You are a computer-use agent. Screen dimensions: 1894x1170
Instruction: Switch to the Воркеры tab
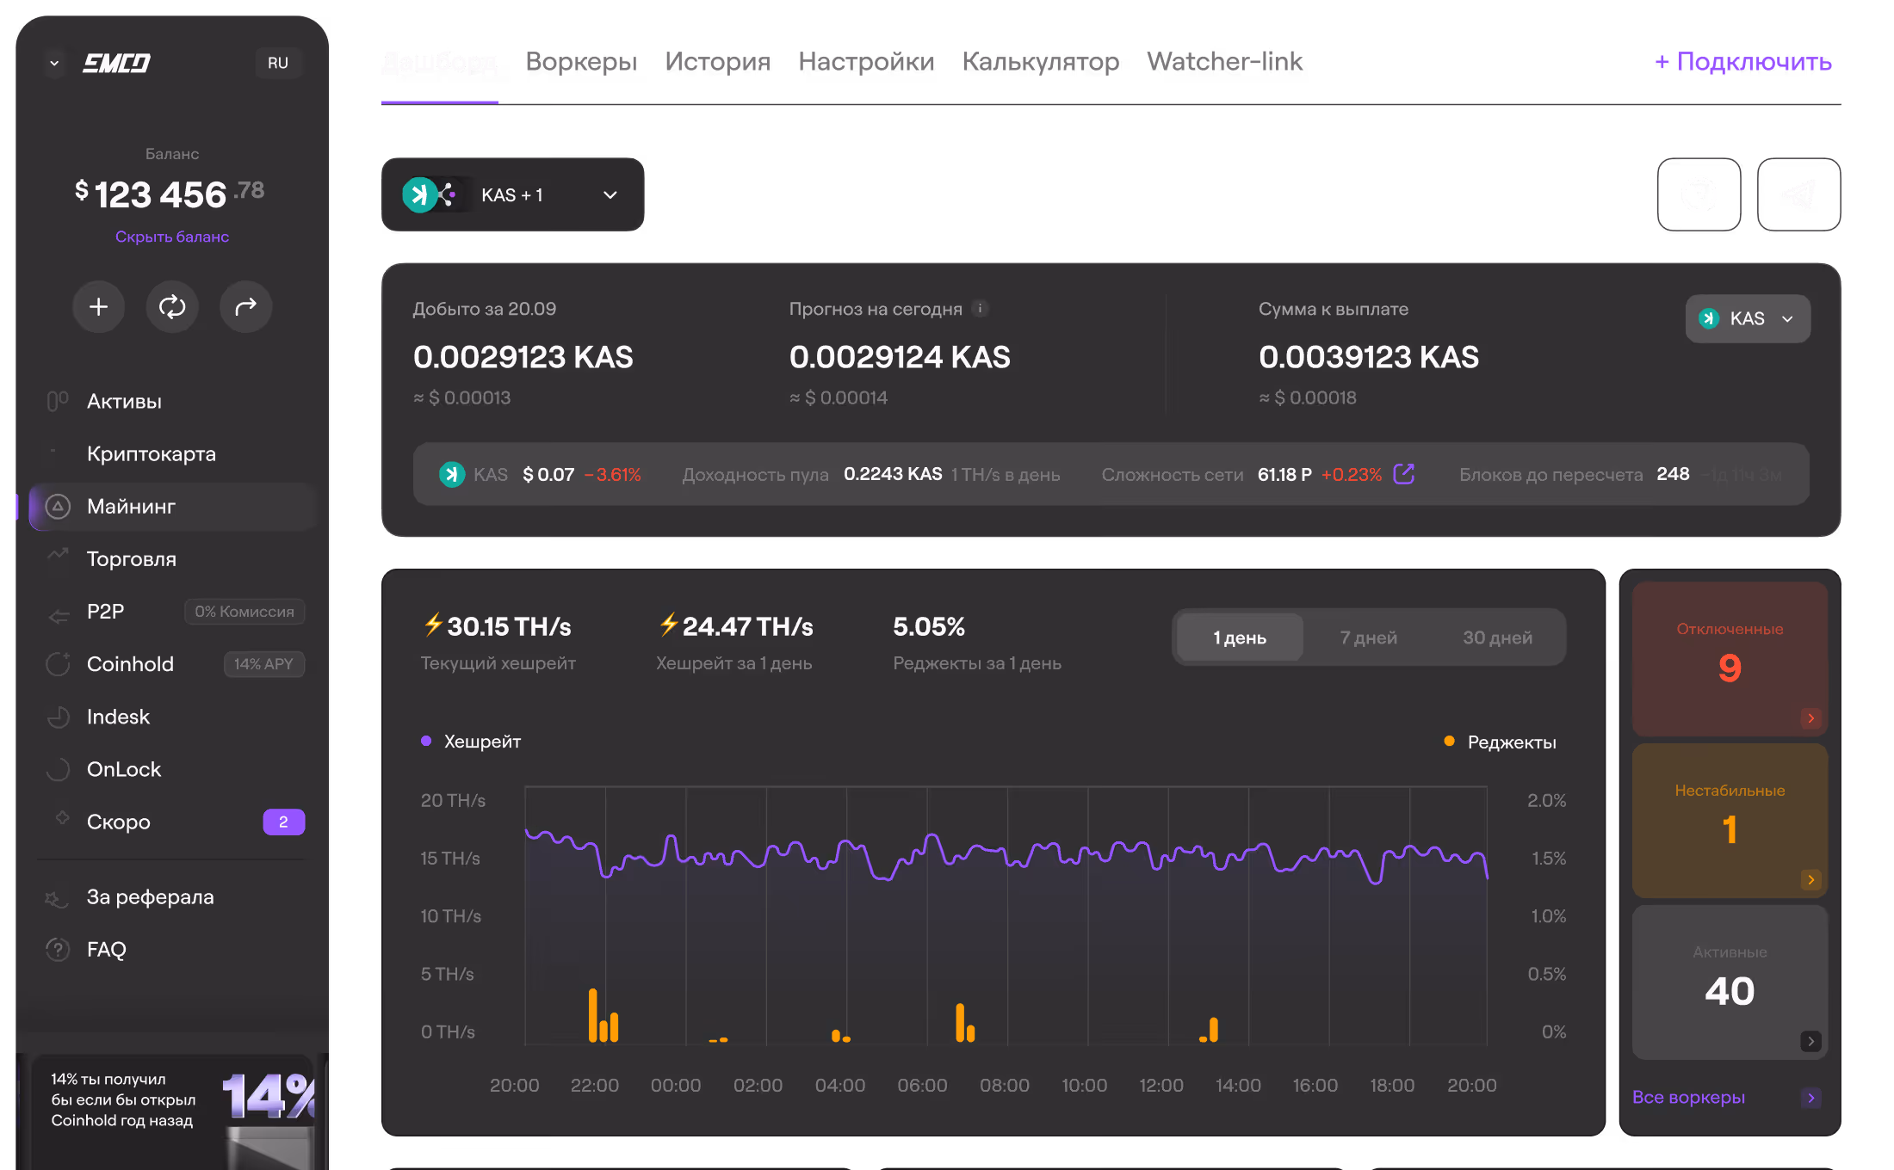coord(581,61)
